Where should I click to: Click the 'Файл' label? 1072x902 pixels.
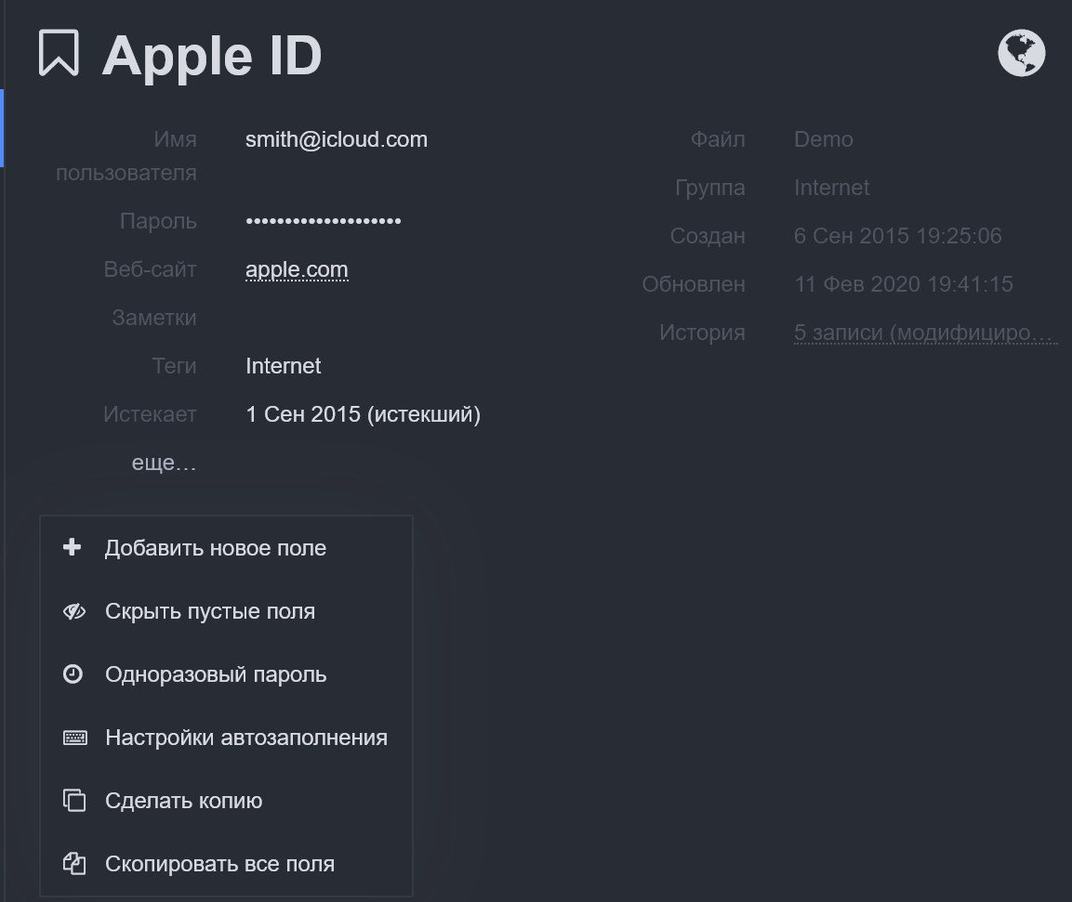pos(718,139)
